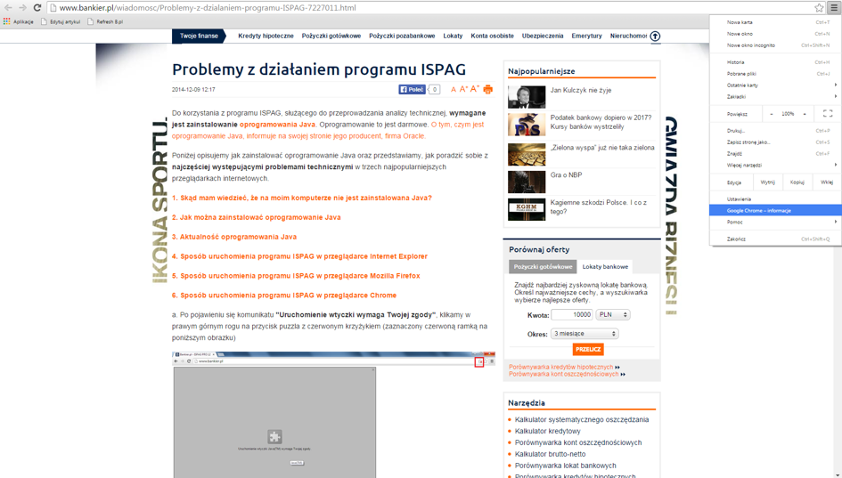
Task: Open the PLN currency dropdown
Action: tap(614, 315)
